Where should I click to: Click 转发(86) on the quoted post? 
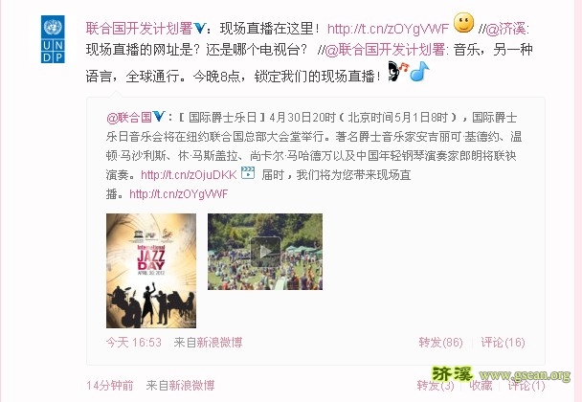[x=440, y=342]
